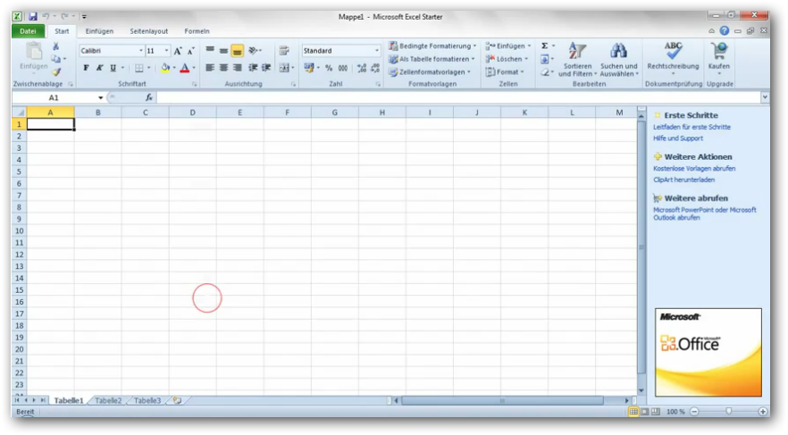Image resolution: width=788 pixels, height=435 pixels.
Task: Apply percent style with the % icon
Action: click(329, 68)
